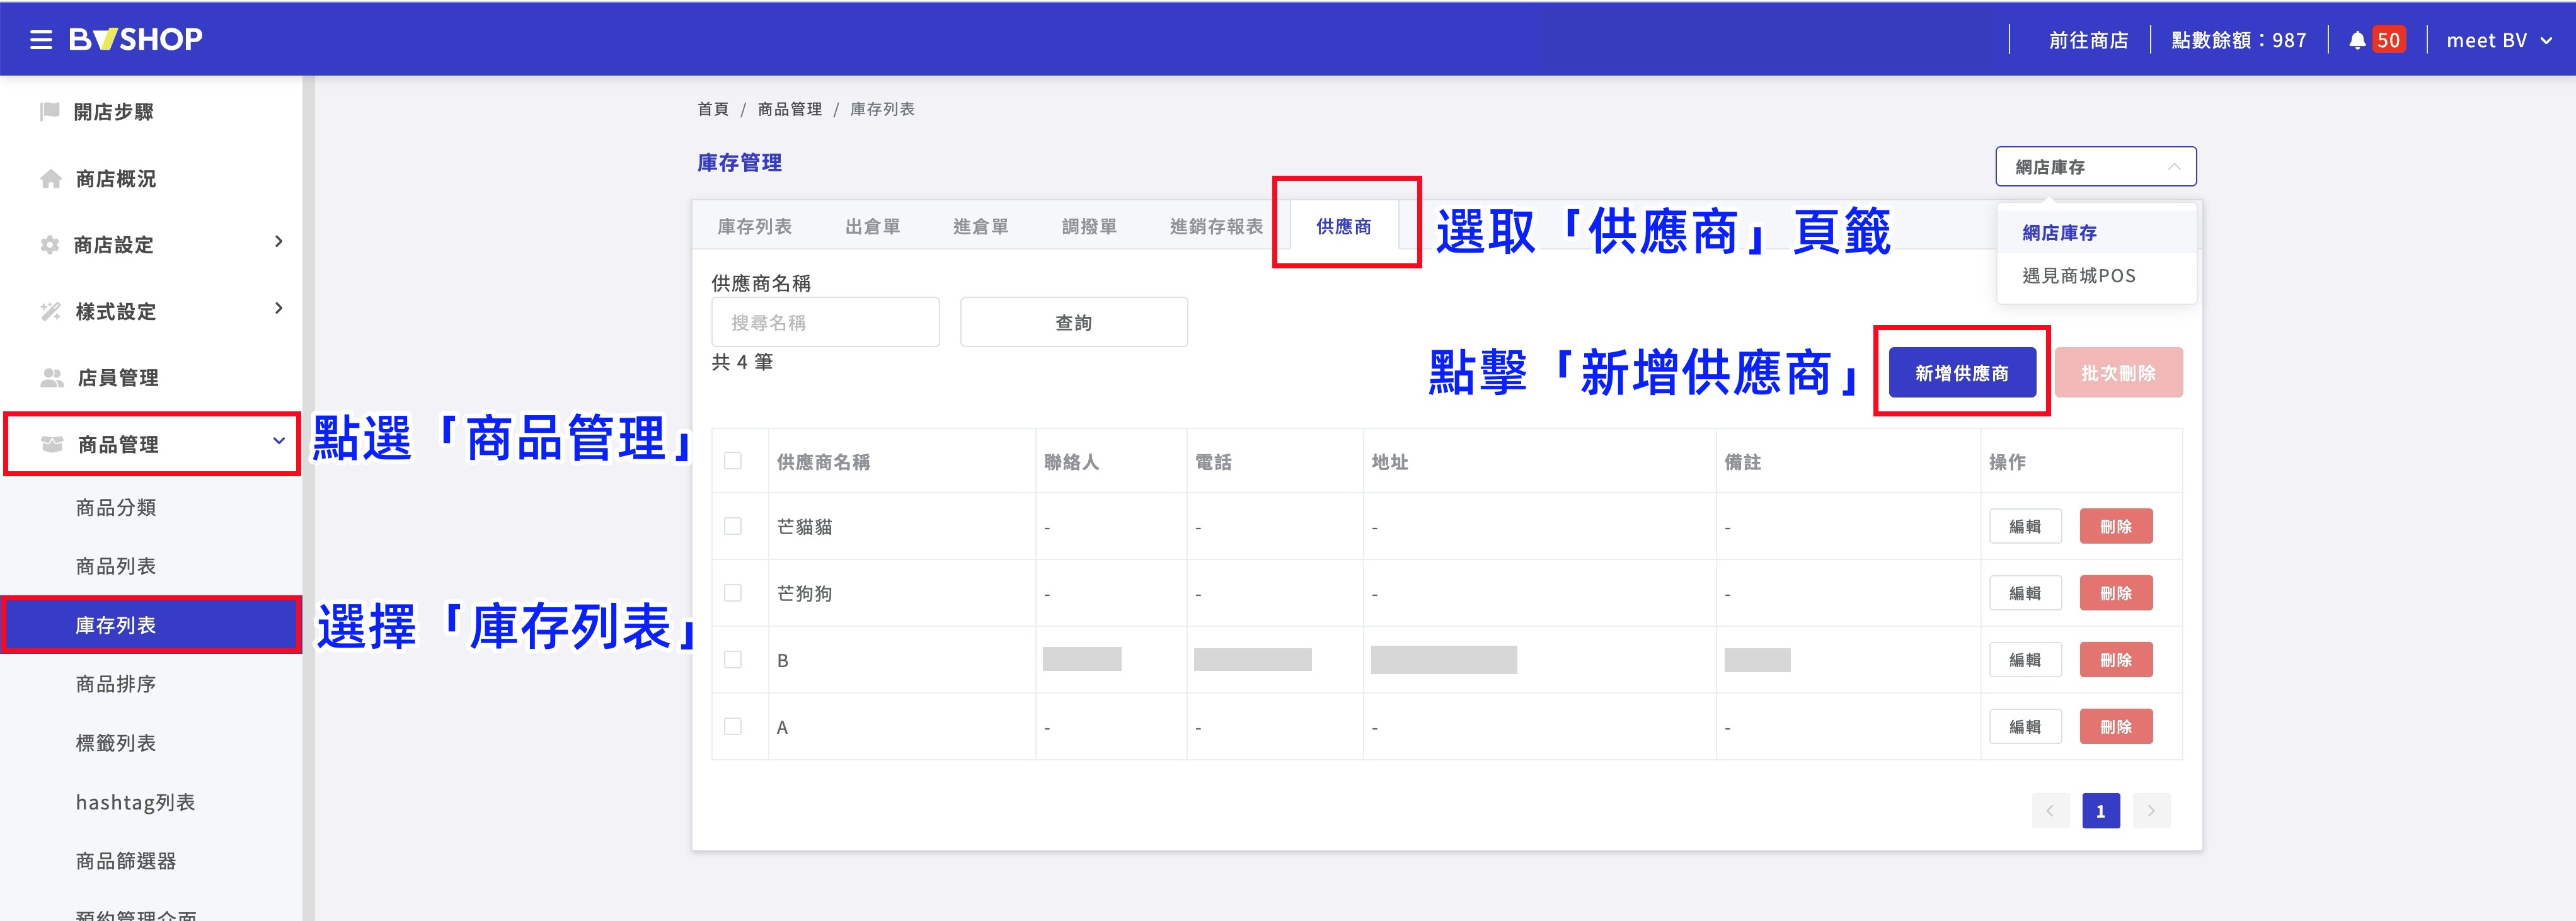Delete supplier A
Image resolution: width=2576 pixels, height=921 pixels.
[2116, 727]
